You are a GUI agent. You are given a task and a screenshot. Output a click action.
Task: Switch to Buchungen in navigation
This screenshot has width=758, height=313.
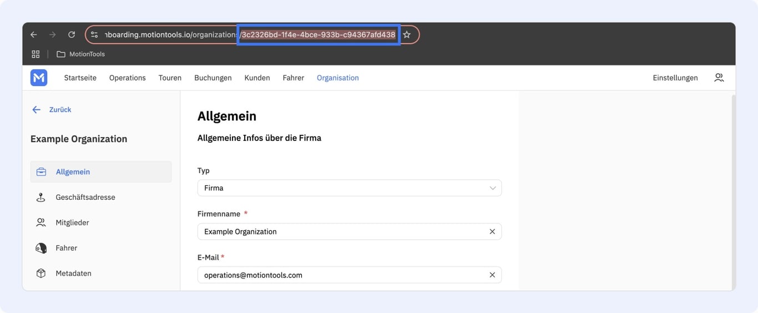[x=213, y=78]
